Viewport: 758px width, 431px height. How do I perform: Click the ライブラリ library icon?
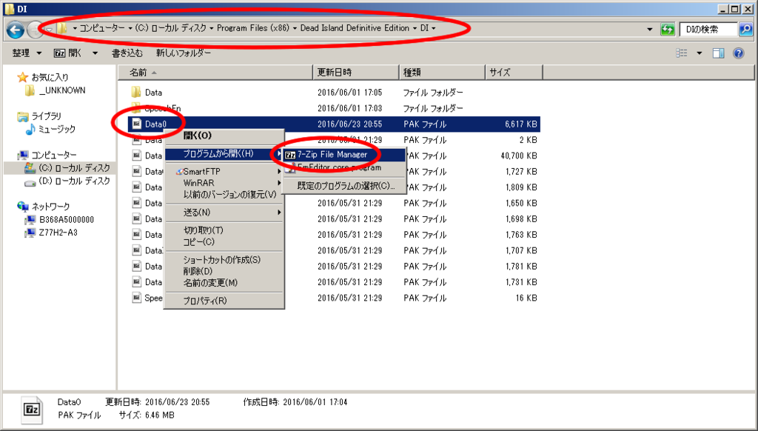point(22,116)
